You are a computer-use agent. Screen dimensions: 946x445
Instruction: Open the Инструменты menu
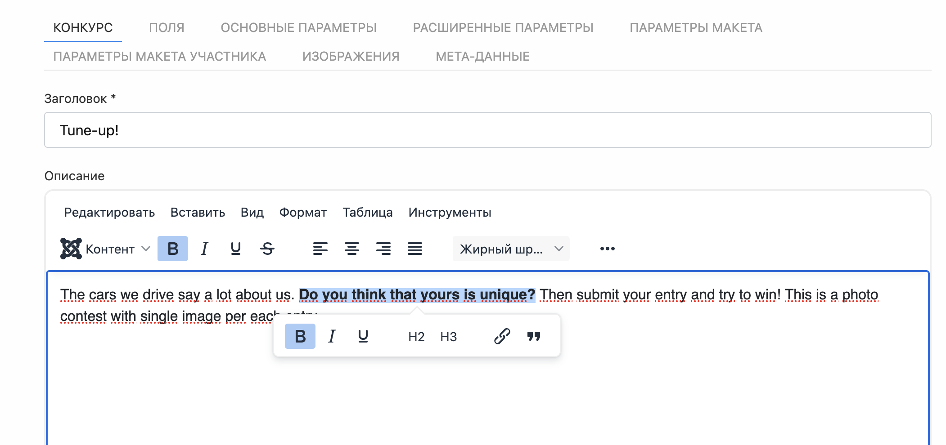tap(450, 212)
